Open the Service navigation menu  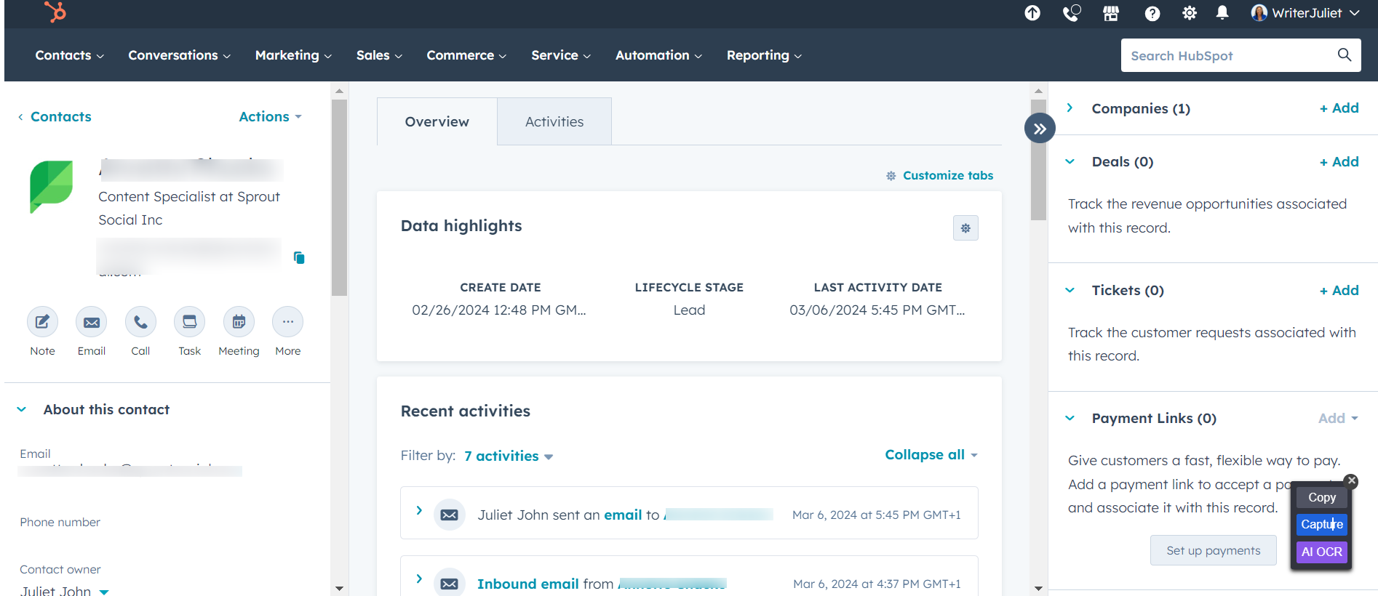561,55
